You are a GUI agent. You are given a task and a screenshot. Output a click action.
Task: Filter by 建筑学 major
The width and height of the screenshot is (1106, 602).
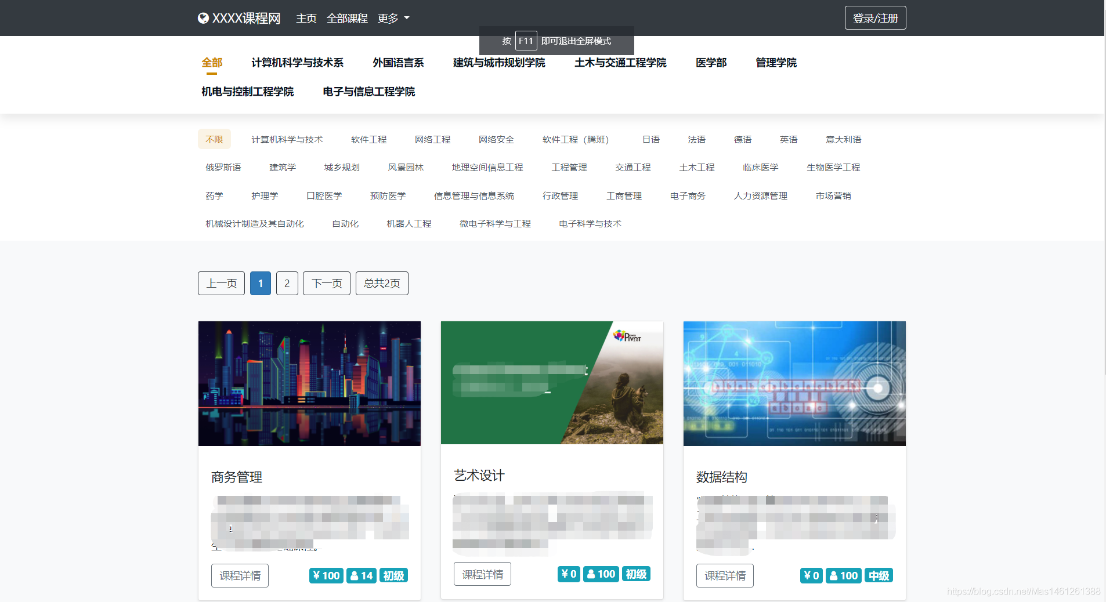[283, 167]
